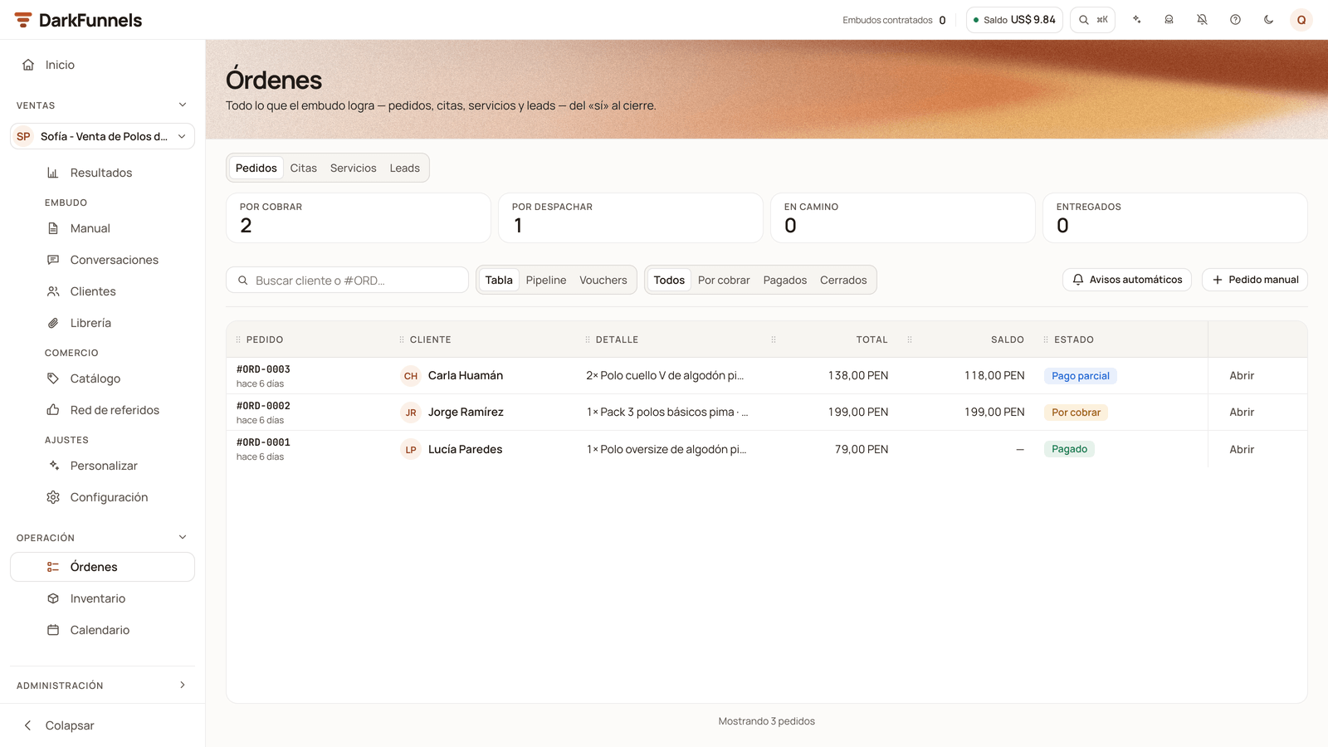Open the sparkle AI assistant icon
1328x747 pixels.
[x=1136, y=20]
